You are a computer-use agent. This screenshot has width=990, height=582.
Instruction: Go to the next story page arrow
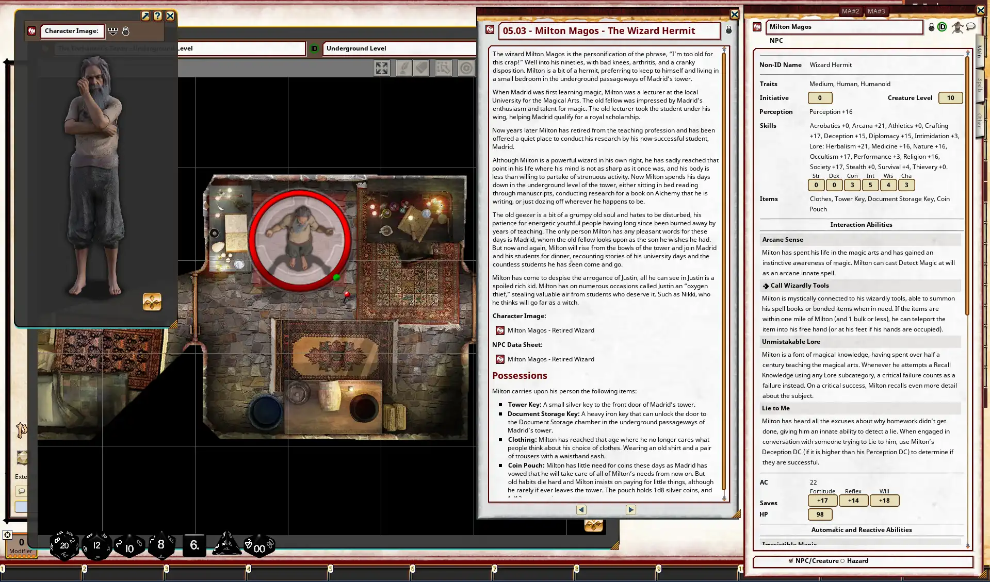(x=630, y=510)
